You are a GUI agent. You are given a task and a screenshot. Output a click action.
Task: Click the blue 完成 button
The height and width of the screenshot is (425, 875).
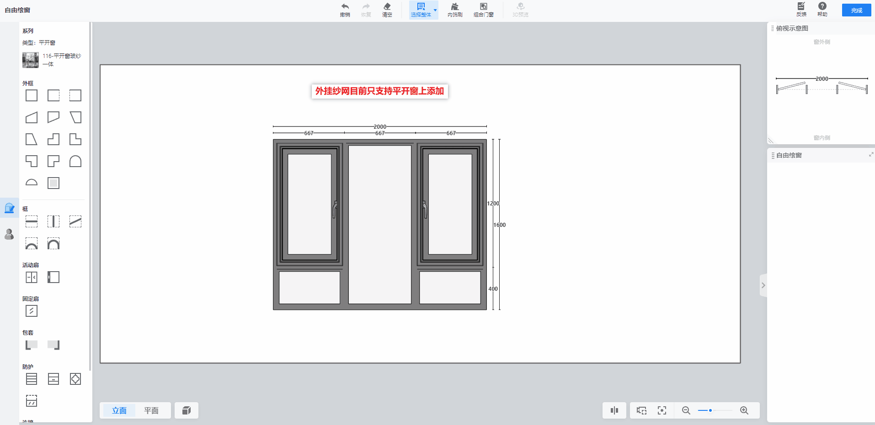tap(856, 10)
